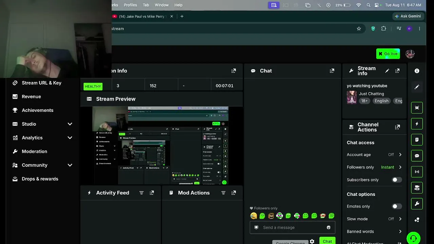Toggle the chat bubble icon in right toolbar
Screen dimensions: 434x244
coord(417,156)
